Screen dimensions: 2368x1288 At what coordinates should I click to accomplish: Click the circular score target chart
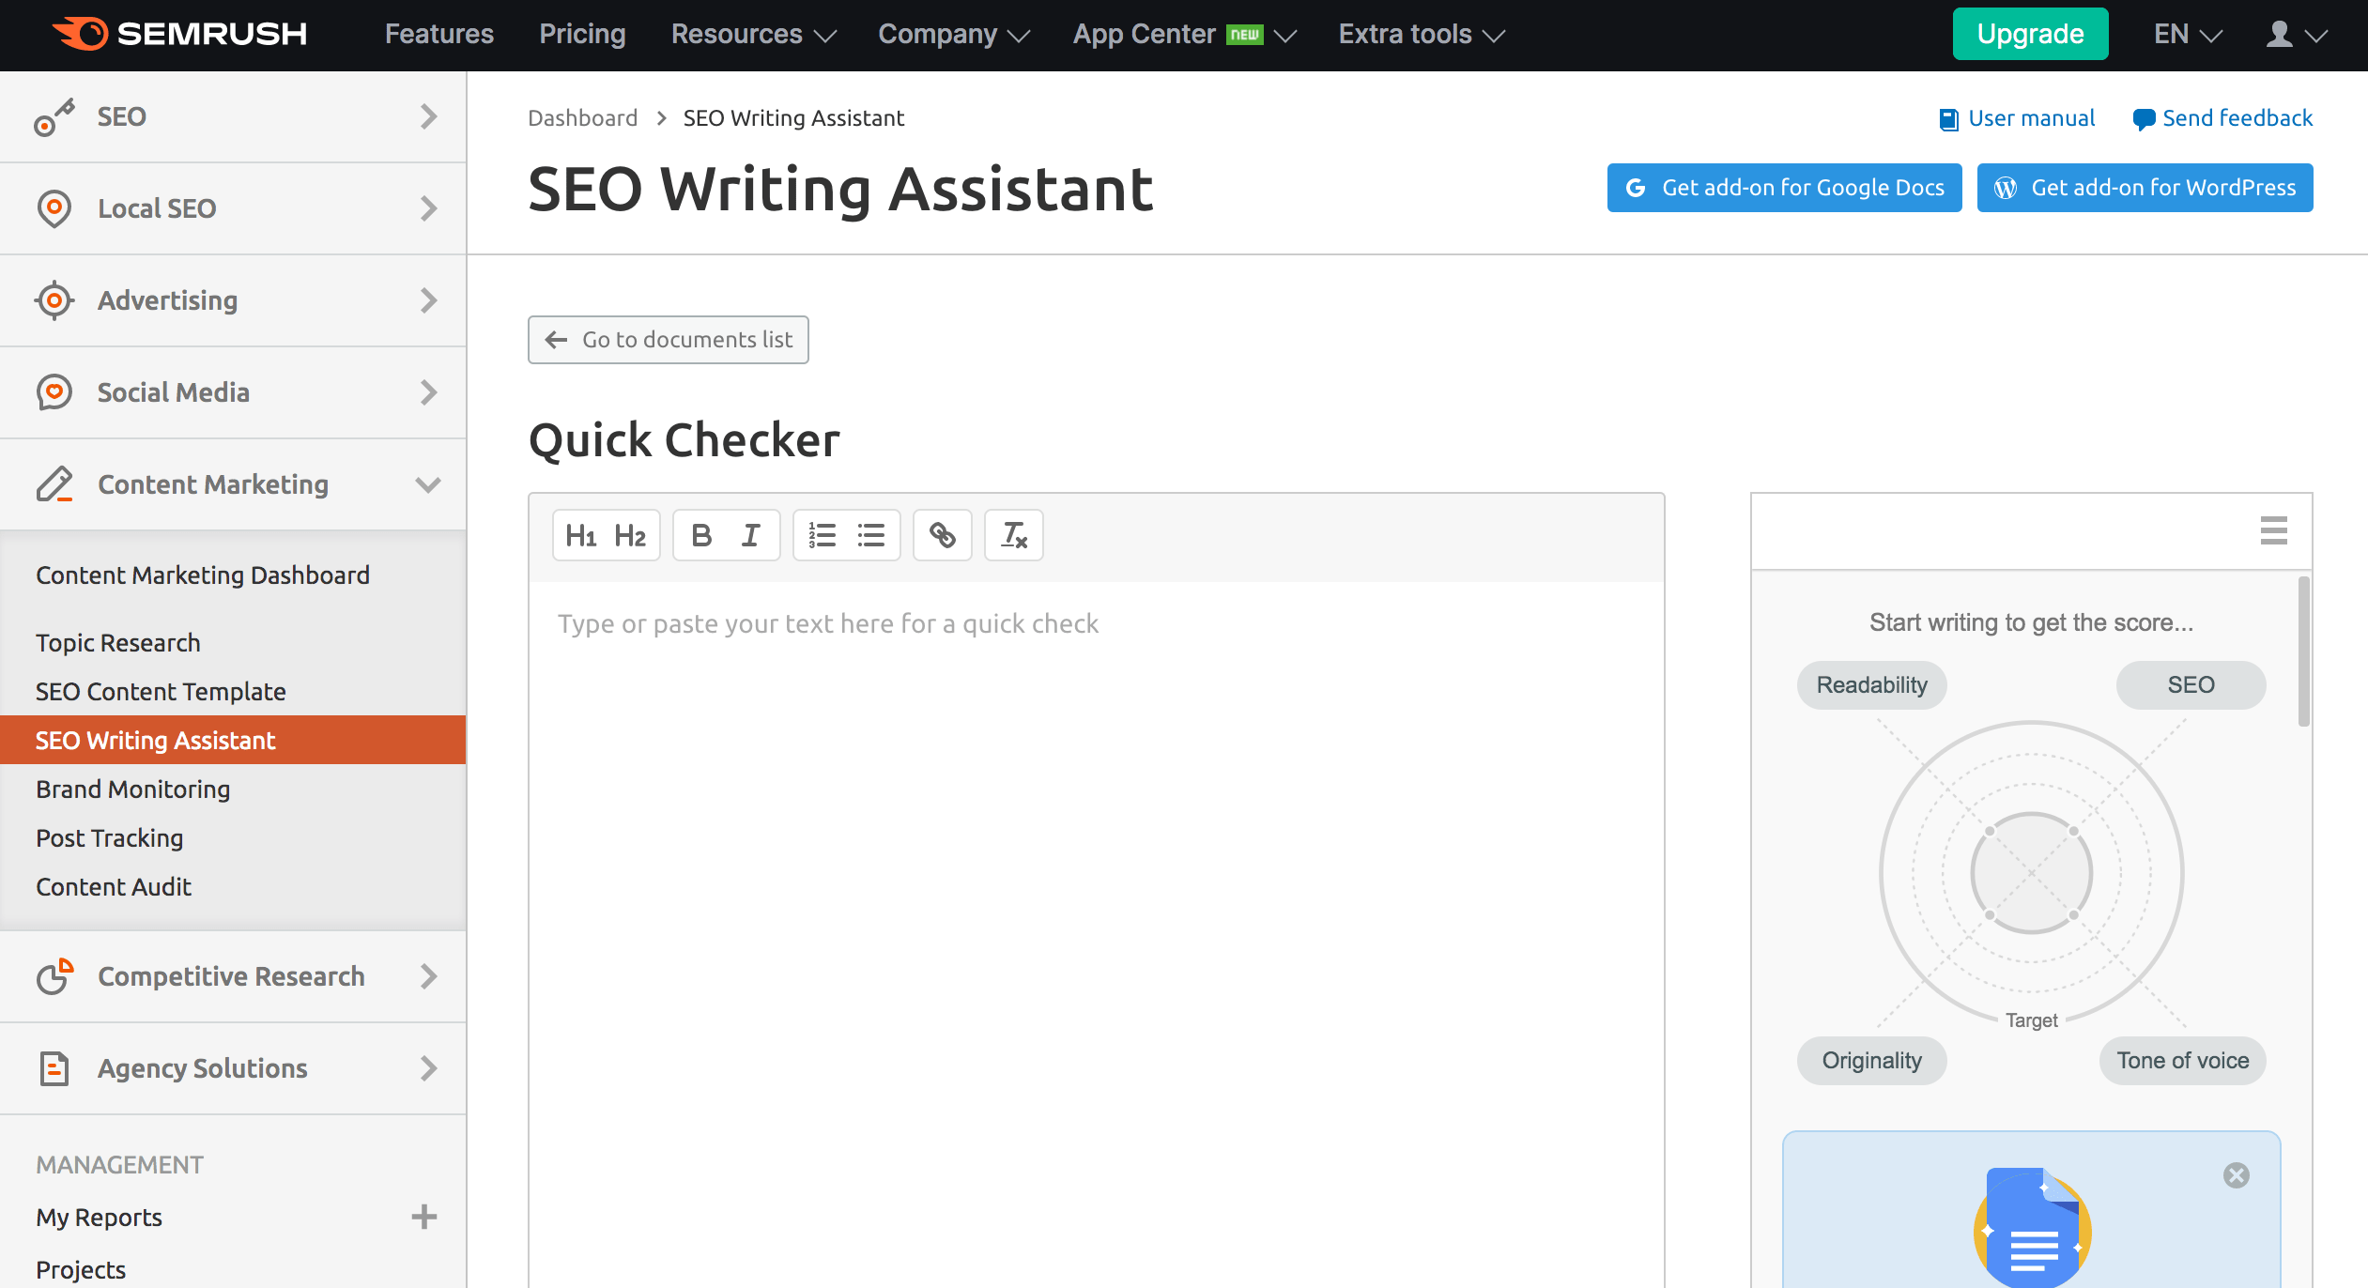[2032, 873]
